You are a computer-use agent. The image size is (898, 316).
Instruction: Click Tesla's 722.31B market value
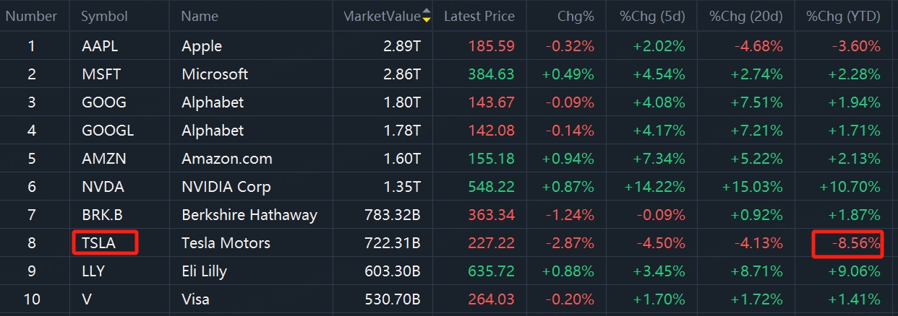tap(392, 243)
